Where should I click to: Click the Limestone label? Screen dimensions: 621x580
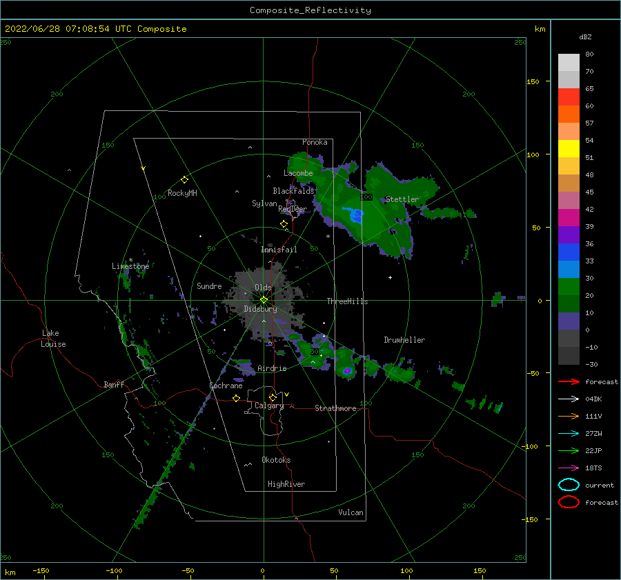[x=130, y=266]
